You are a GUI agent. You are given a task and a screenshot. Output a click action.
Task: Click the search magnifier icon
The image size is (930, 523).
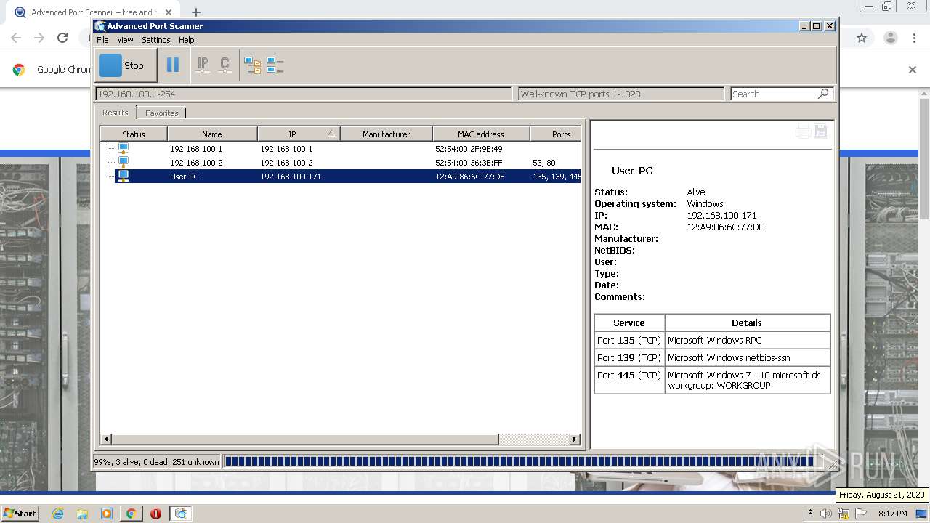823,94
